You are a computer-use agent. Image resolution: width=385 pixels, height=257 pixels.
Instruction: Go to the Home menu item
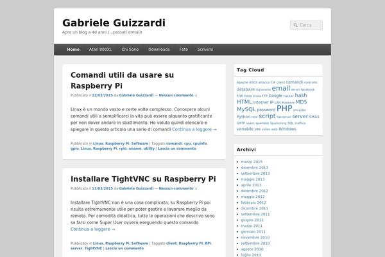[73, 49]
